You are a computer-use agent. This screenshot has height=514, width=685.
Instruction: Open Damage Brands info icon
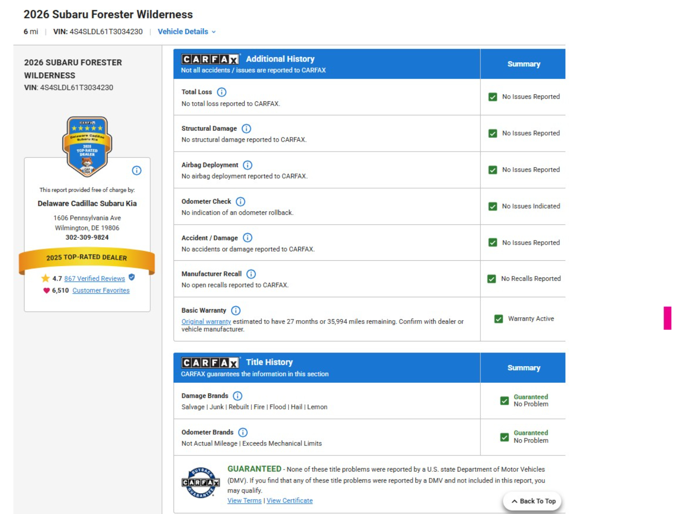coord(237,396)
